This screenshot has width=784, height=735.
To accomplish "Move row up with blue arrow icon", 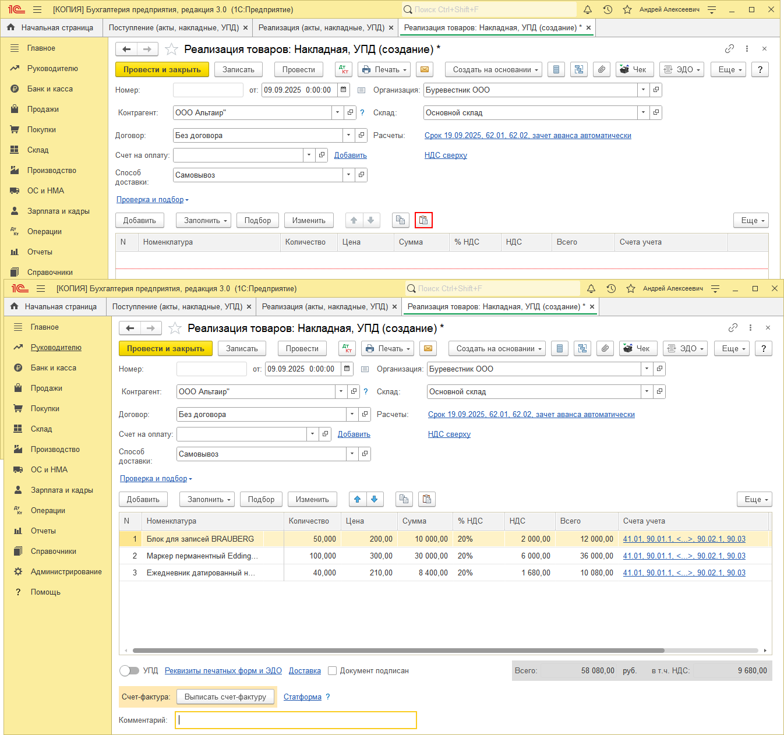I will [x=358, y=499].
